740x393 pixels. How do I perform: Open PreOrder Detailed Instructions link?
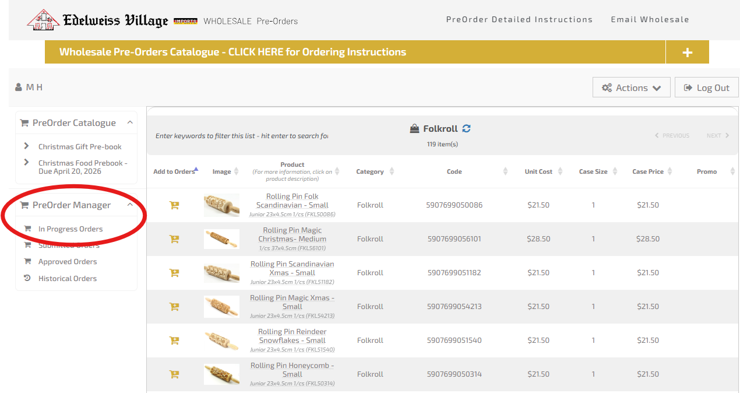pos(519,20)
